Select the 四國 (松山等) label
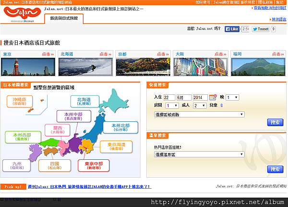The image size is (288, 207). pos(55,166)
